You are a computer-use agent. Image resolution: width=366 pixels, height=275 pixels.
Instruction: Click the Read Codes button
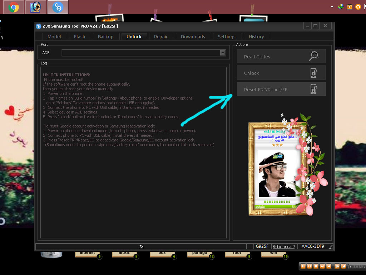pos(281,56)
